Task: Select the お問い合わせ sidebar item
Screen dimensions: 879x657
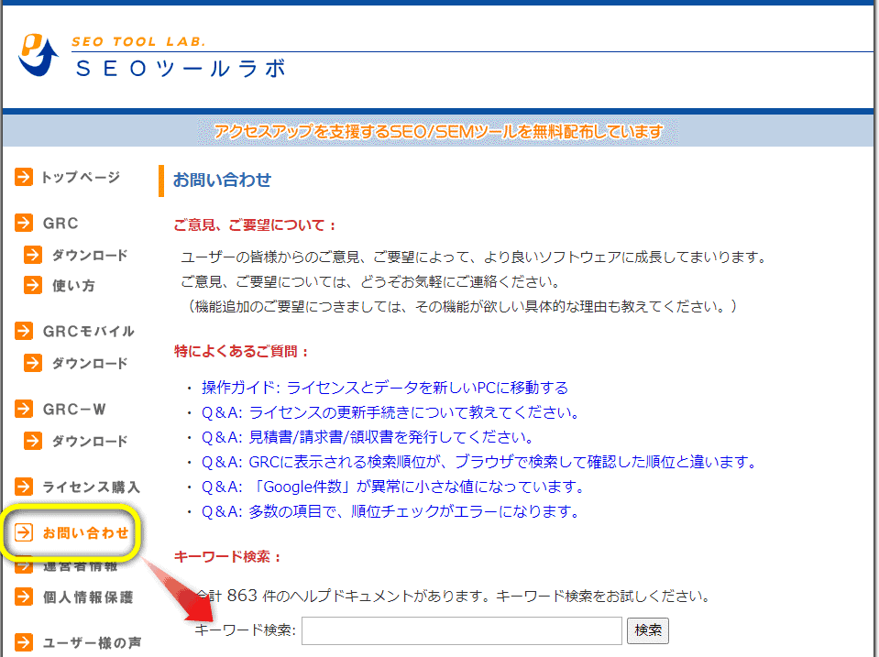Action: point(86,532)
